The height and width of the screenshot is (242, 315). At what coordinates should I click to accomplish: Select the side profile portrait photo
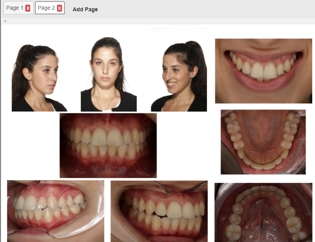coord(39,78)
